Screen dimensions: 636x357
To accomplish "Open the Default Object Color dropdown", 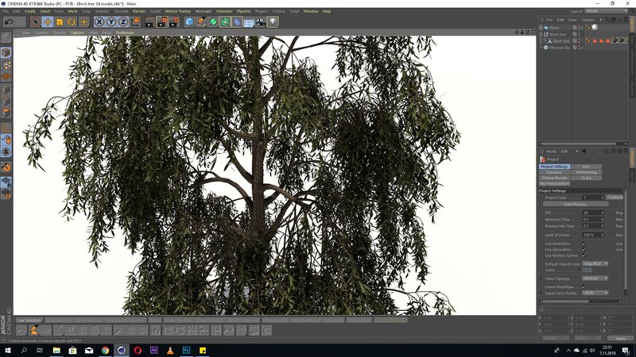I will 595,263.
